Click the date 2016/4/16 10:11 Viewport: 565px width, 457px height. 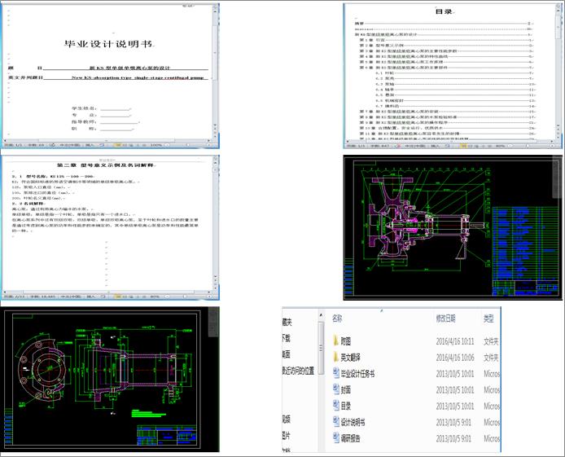455,341
